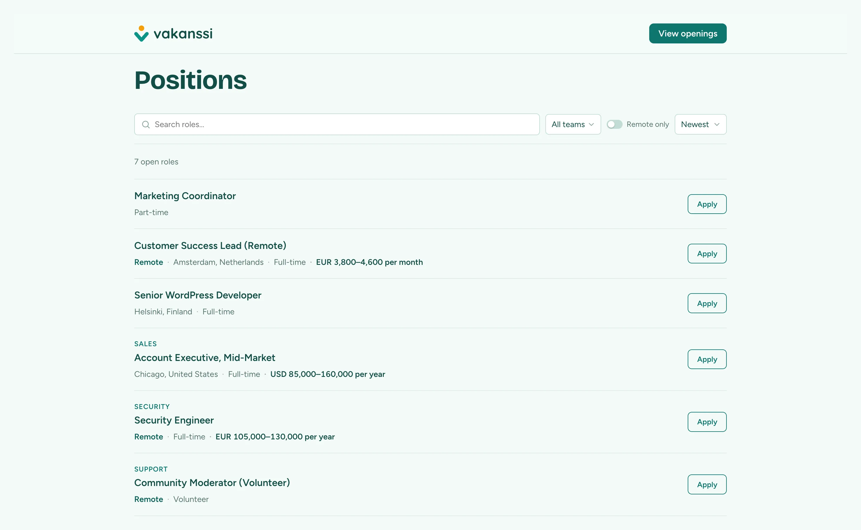The height and width of the screenshot is (530, 861).
Task: Toggle the Remote only switch
Action: tap(615, 124)
